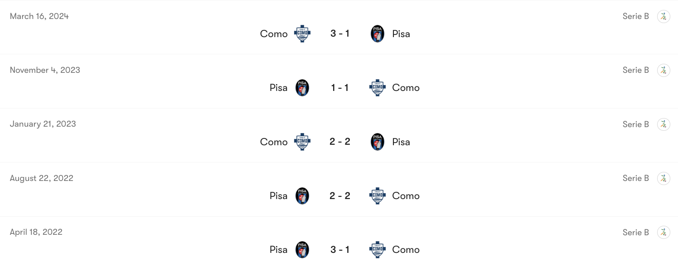The height and width of the screenshot is (266, 678).
Task: Click the Como badge in the August 22, 2022 row
Action: click(x=377, y=195)
